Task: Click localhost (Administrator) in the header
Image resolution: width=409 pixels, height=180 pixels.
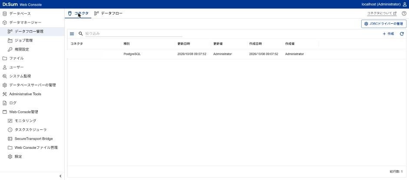Action: (381, 4)
